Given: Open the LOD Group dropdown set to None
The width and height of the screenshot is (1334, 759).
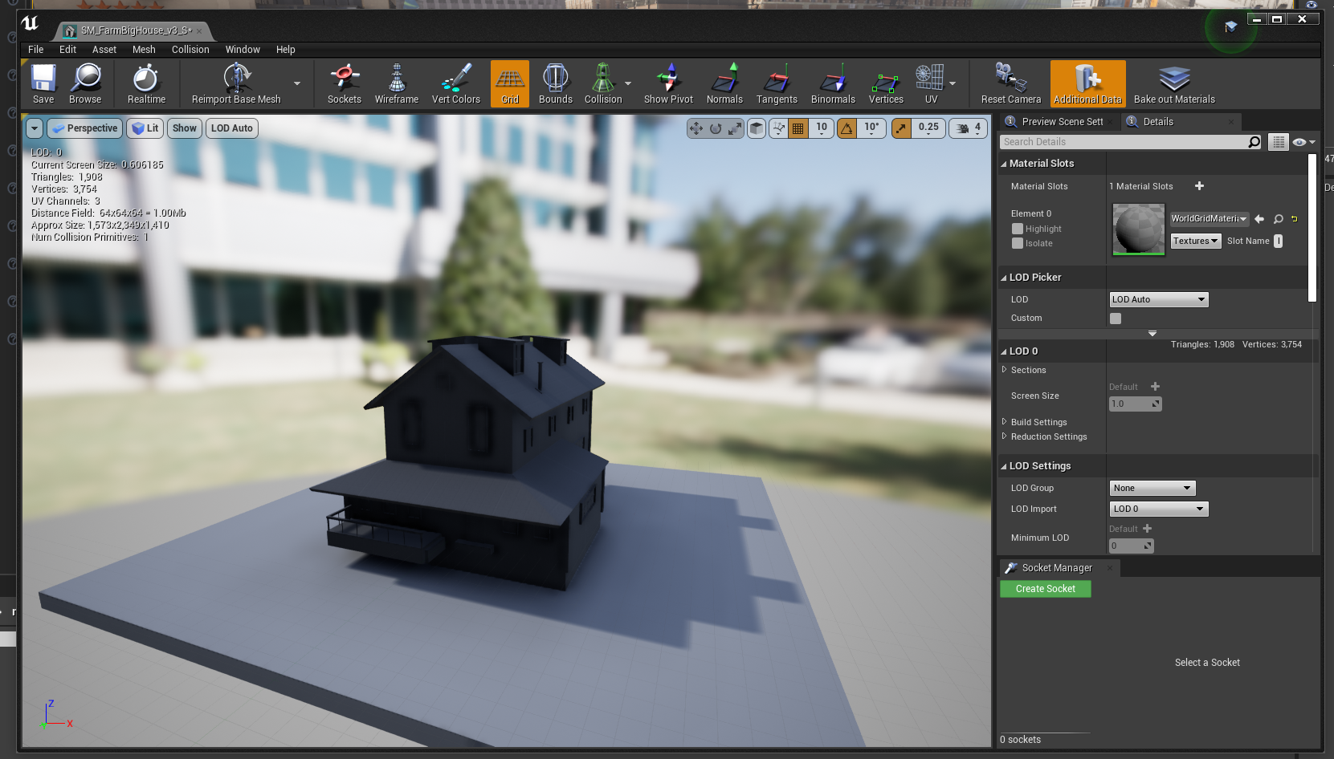Looking at the screenshot, I should tap(1152, 487).
